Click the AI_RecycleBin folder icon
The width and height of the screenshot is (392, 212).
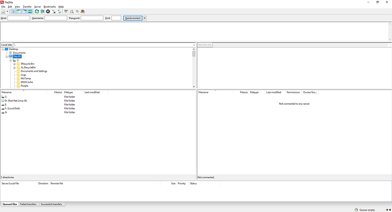coord(18,68)
